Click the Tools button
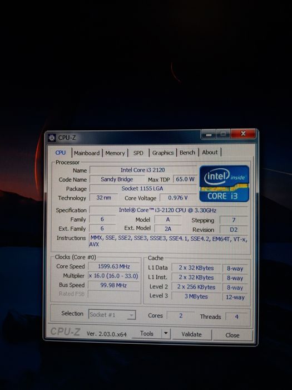Image resolution: width=292 pixels, height=390 pixels. tap(146, 334)
